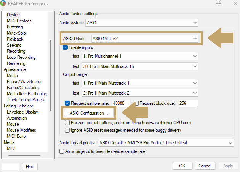Open Media page under Appearance

(12, 76)
